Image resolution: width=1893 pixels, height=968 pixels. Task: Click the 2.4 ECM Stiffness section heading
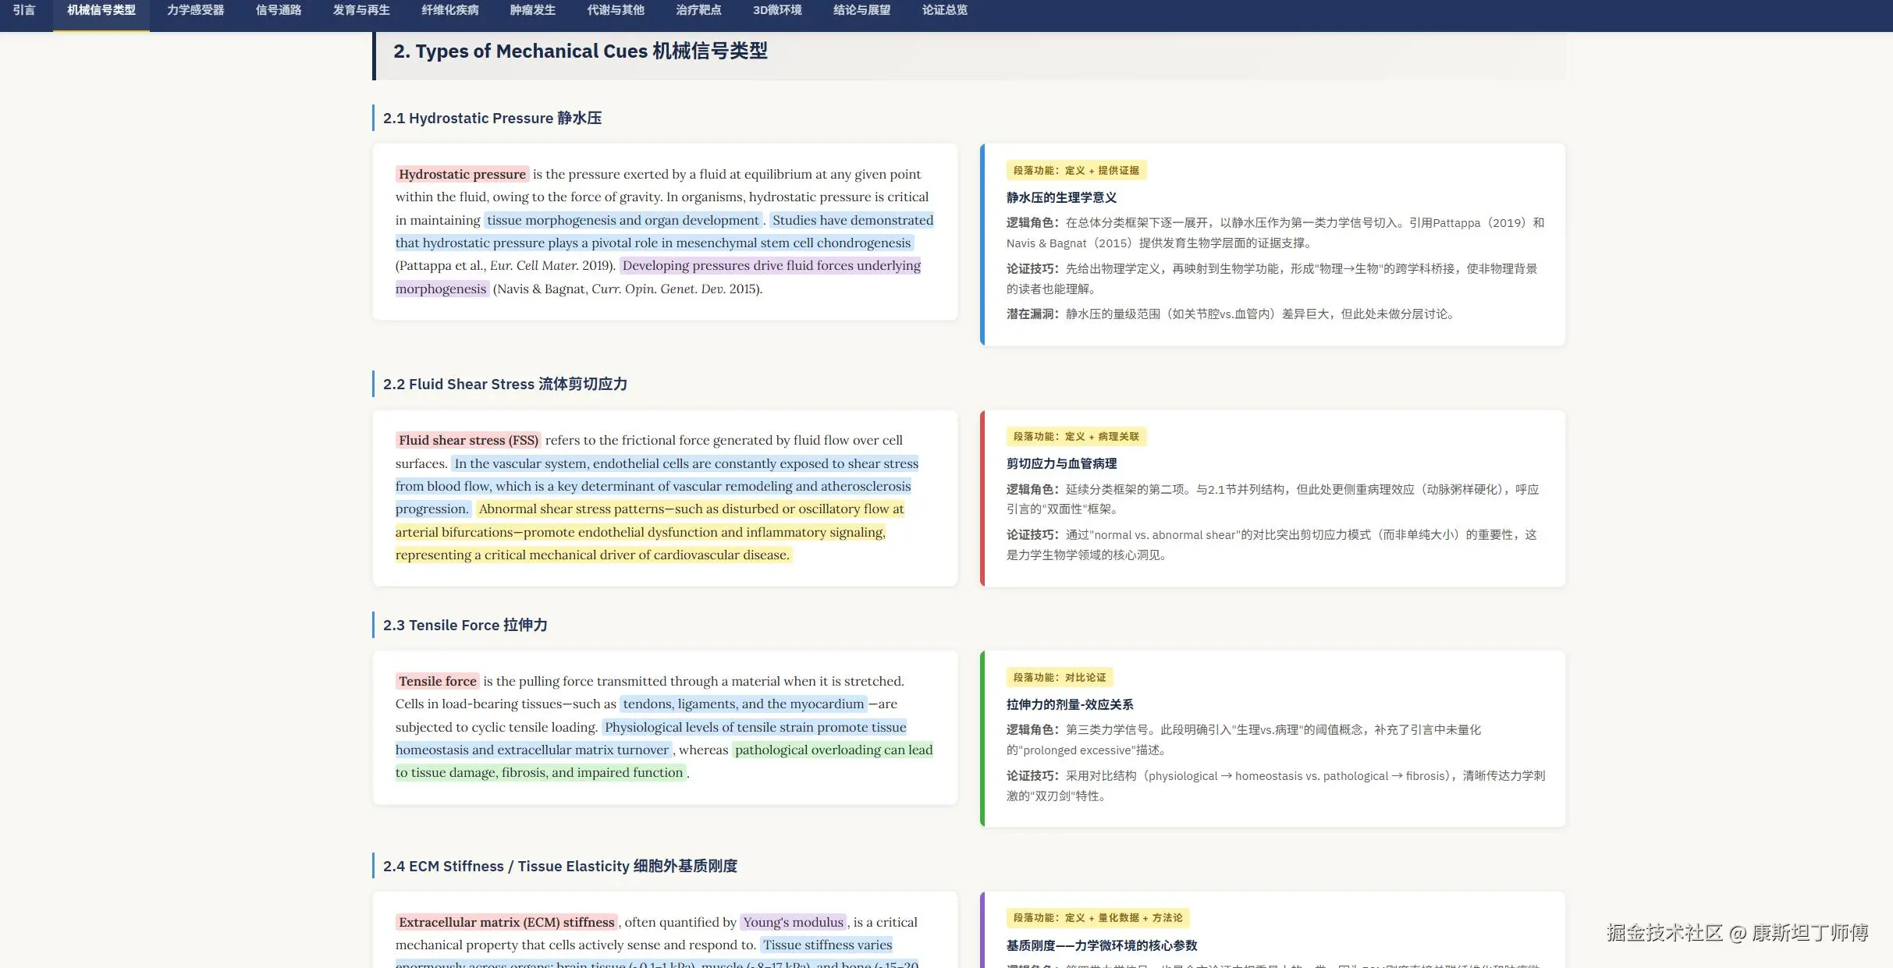tap(559, 866)
